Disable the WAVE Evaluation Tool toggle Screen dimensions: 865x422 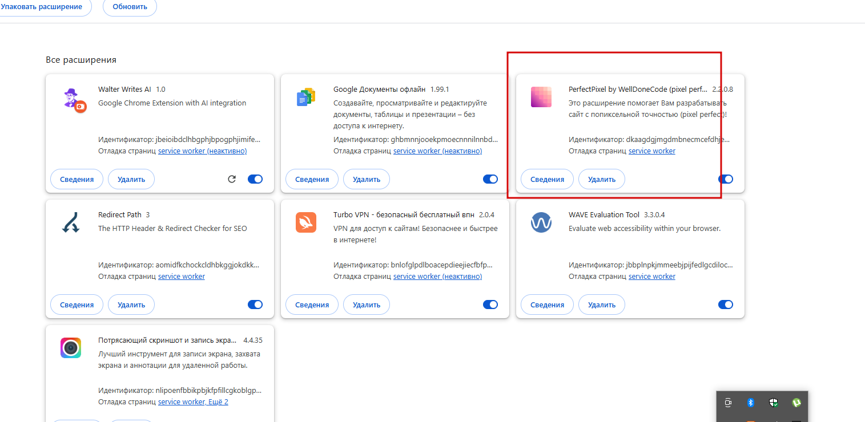pos(726,305)
